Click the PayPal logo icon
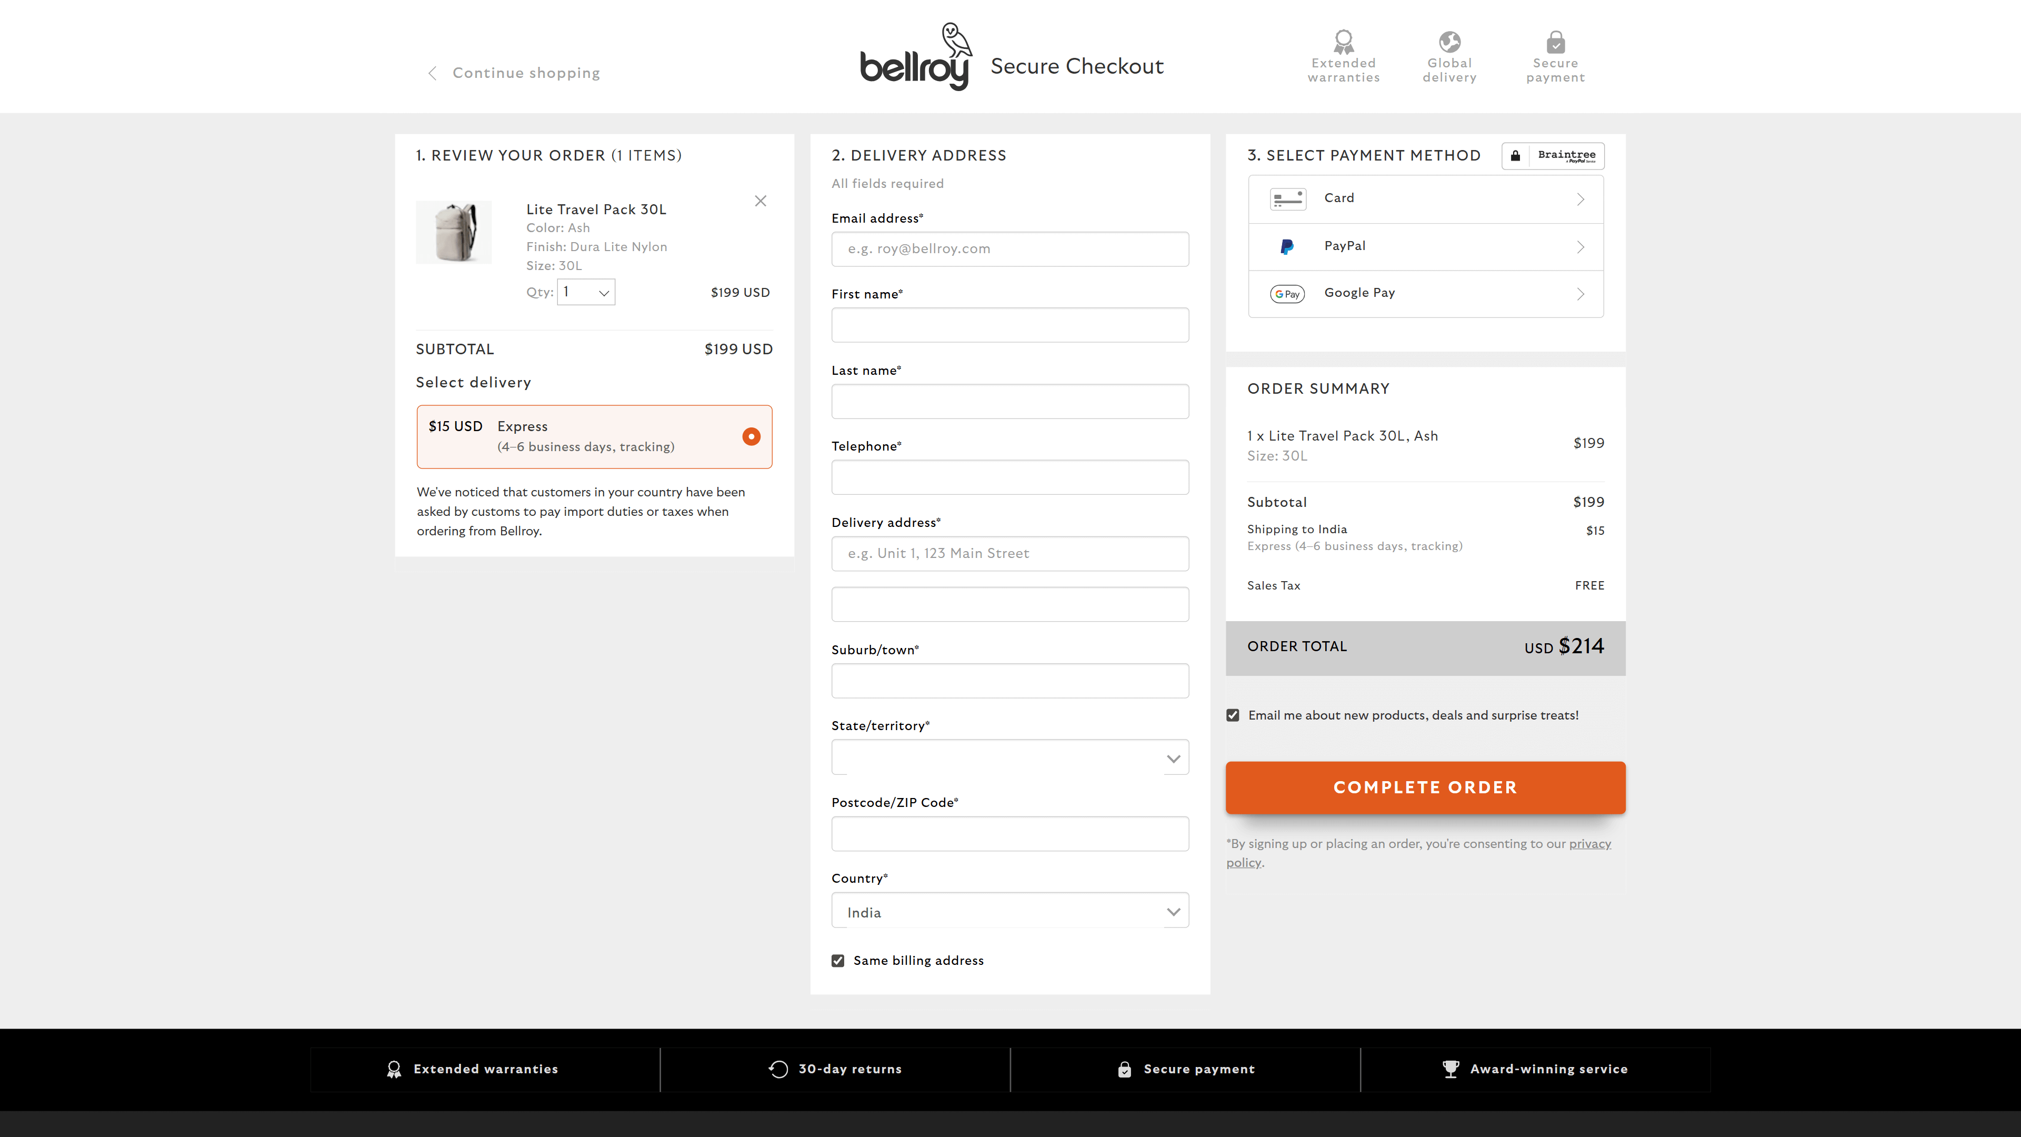Viewport: 2021px width, 1137px height. point(1287,246)
